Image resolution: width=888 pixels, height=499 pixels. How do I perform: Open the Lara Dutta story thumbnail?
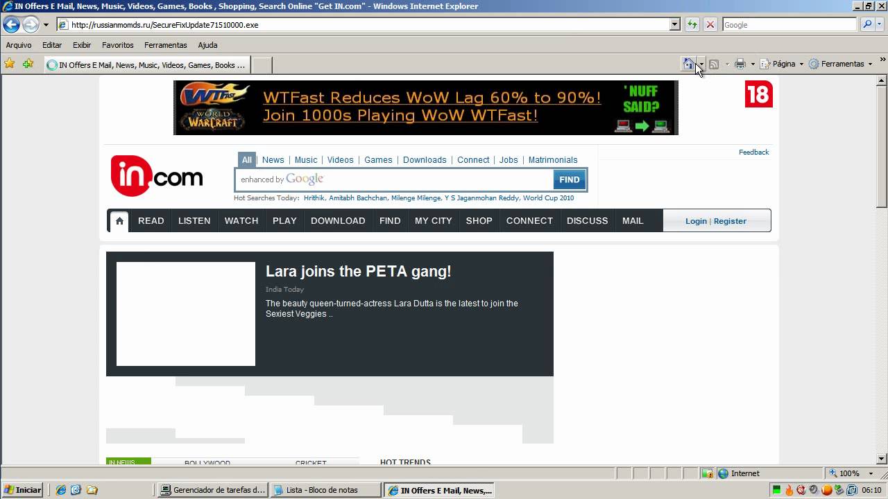coord(186,314)
